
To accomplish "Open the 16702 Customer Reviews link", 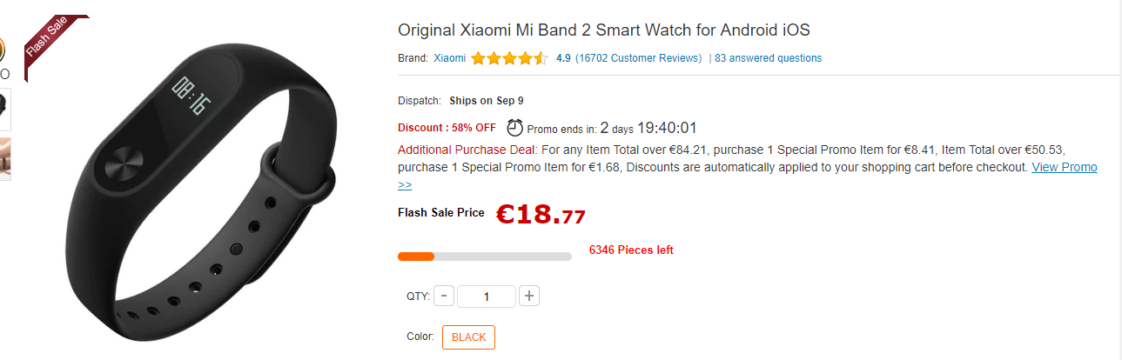I will pos(638,58).
